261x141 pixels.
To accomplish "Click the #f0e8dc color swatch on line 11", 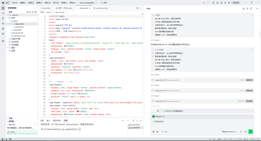I will pyautogui.click(x=65, y=46).
